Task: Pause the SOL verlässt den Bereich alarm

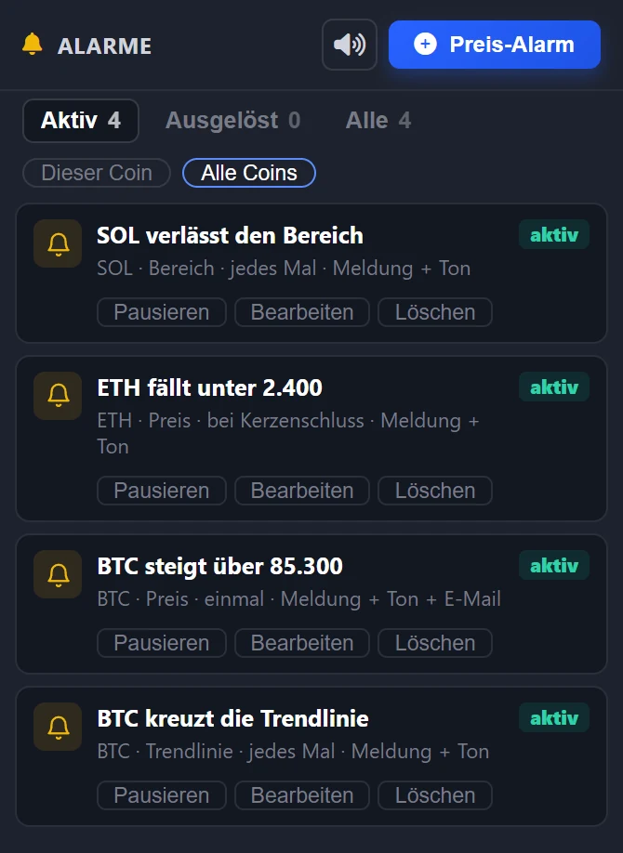Action: 162,312
